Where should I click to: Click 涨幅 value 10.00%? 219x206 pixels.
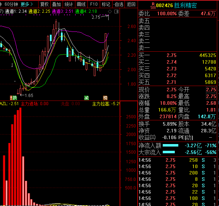tap(168, 103)
